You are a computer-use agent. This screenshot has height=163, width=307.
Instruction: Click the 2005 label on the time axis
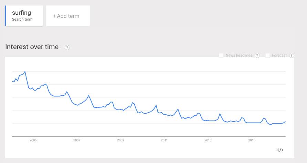pyautogui.click(x=33, y=140)
